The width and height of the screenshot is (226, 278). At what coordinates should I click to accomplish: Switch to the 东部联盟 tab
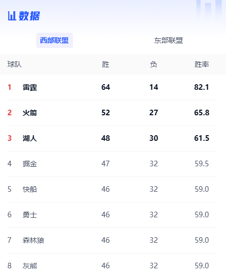pyautogui.click(x=168, y=40)
